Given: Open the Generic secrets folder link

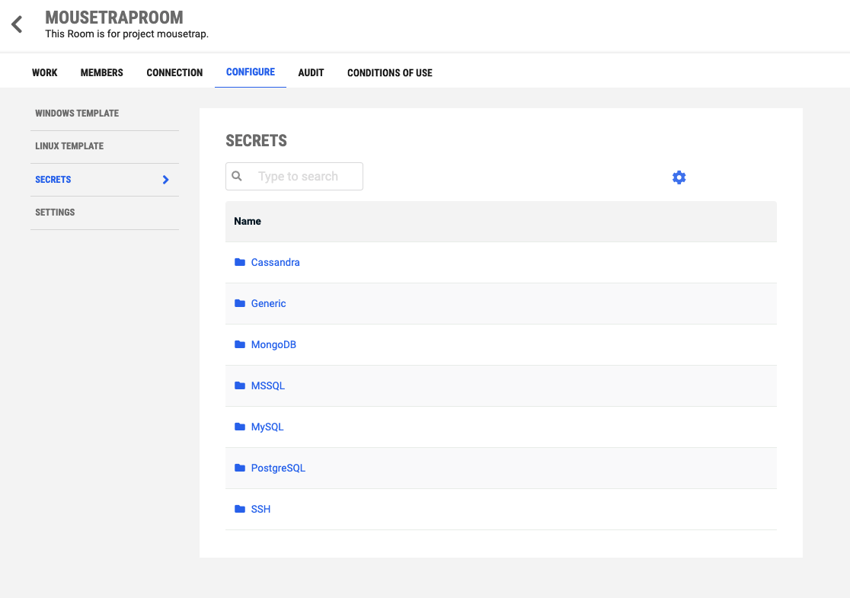Looking at the screenshot, I should [x=268, y=304].
